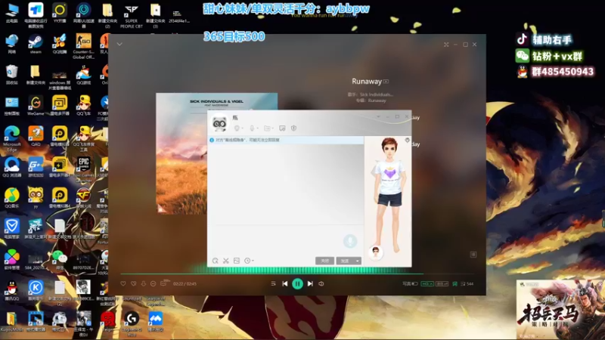Click the 关闭 close chat button
The height and width of the screenshot is (340, 605).
pyautogui.click(x=325, y=261)
